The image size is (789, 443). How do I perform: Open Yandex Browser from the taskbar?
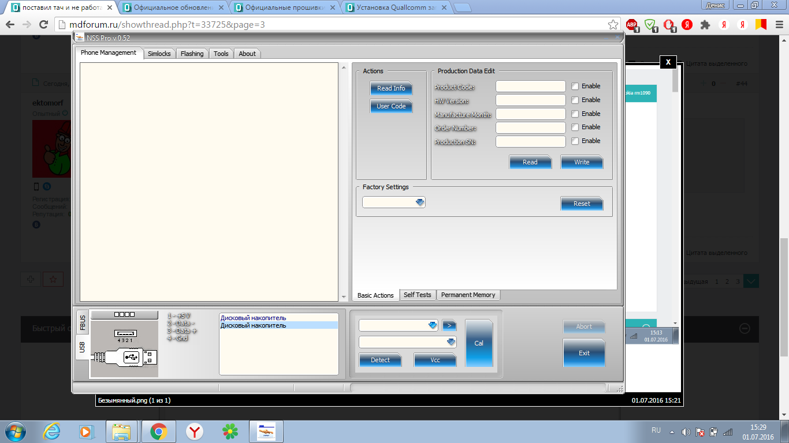coord(195,431)
